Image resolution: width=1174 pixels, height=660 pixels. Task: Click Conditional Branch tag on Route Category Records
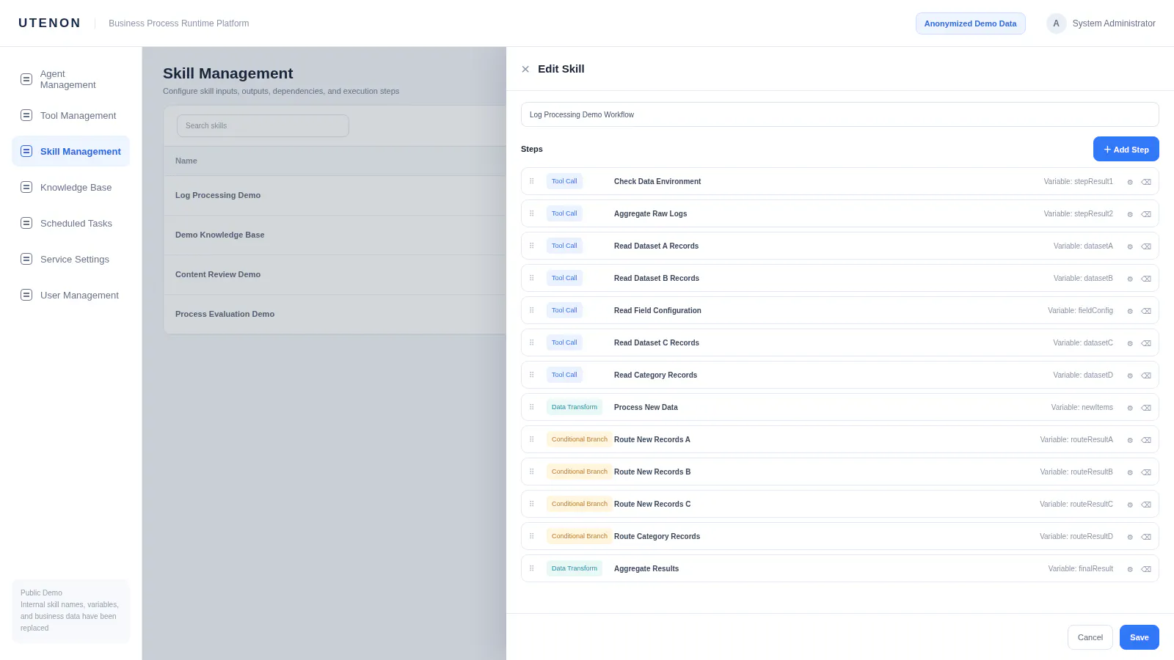(580, 536)
